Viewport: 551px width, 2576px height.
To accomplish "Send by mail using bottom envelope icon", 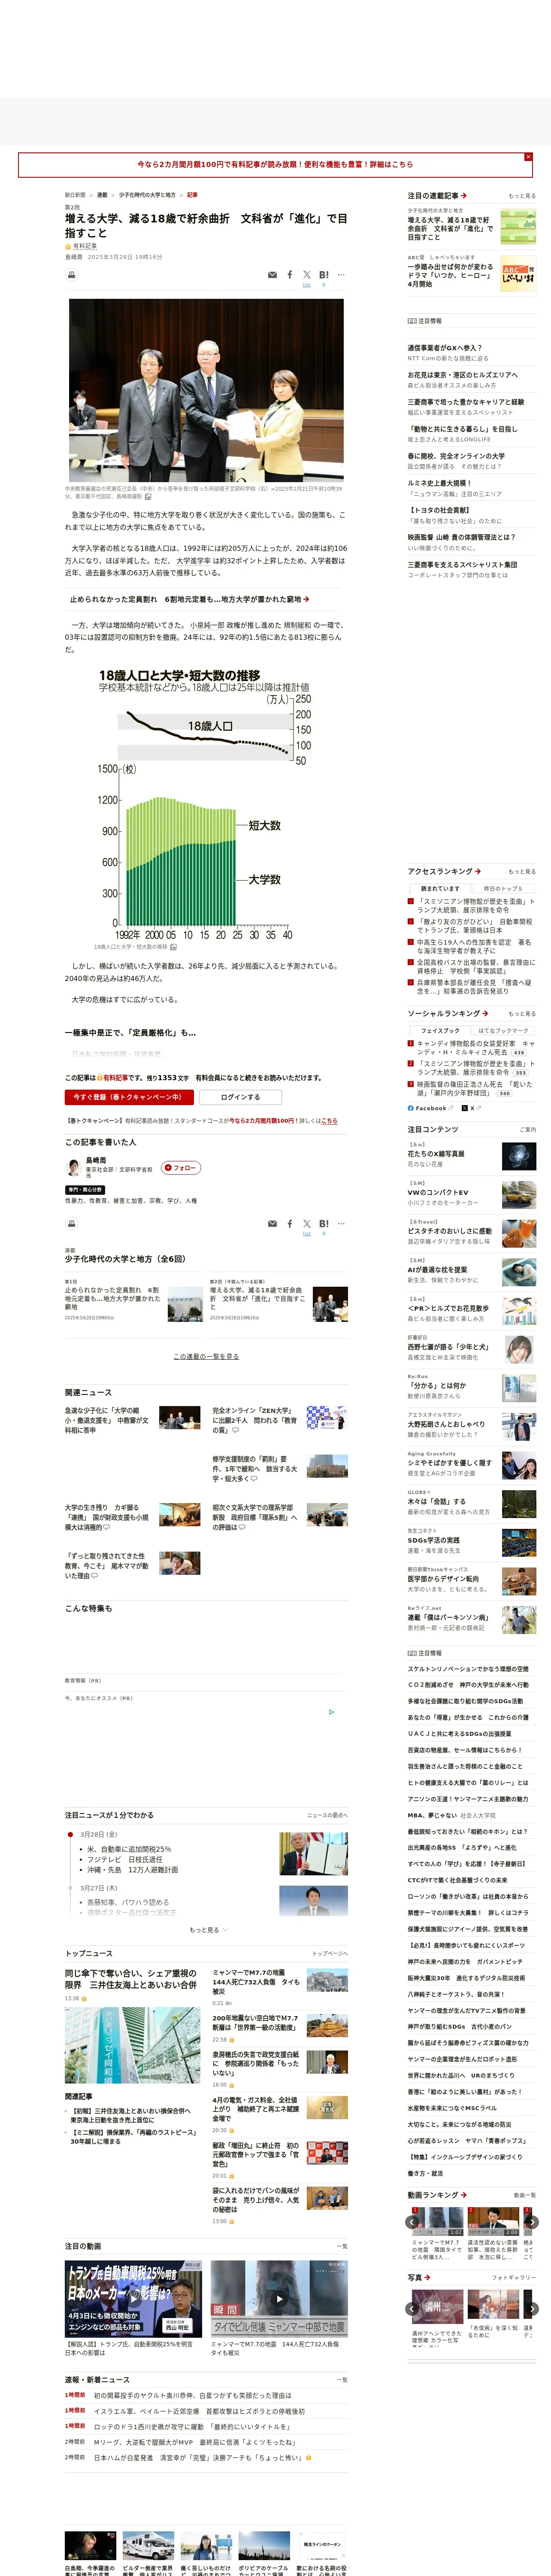I will point(272,1223).
